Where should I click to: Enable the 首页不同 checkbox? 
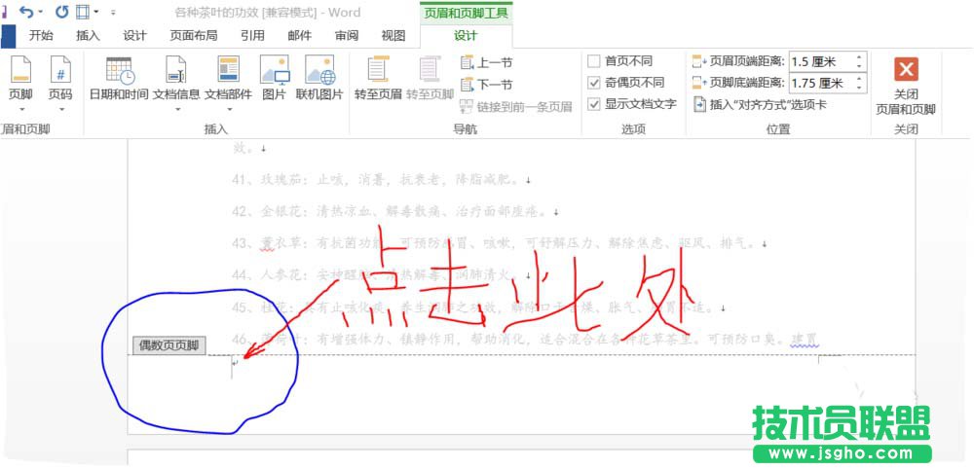click(x=594, y=61)
